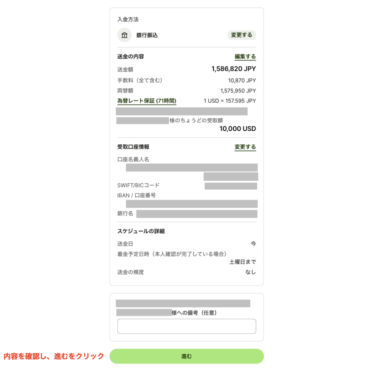Screen dimensions: 377x368
Task: Click the 備考 memo input field
Action: [186, 326]
